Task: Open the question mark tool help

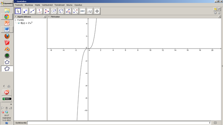Action: point(215,13)
